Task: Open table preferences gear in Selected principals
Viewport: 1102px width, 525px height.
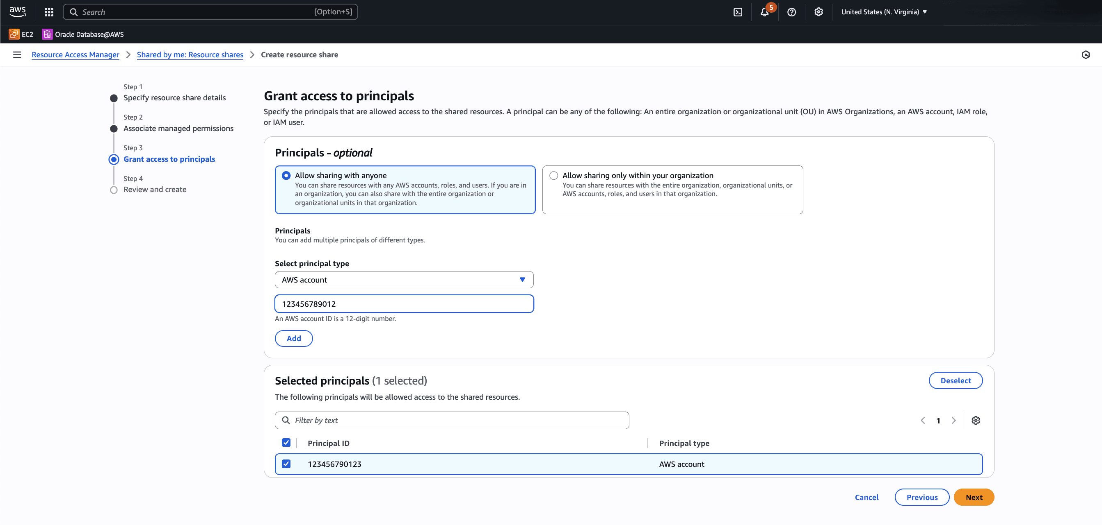Action: pyautogui.click(x=976, y=420)
